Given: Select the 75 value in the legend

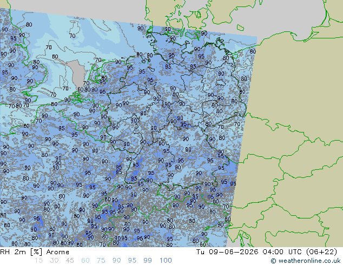Looking at the screenshot, I should [x=101, y=261].
